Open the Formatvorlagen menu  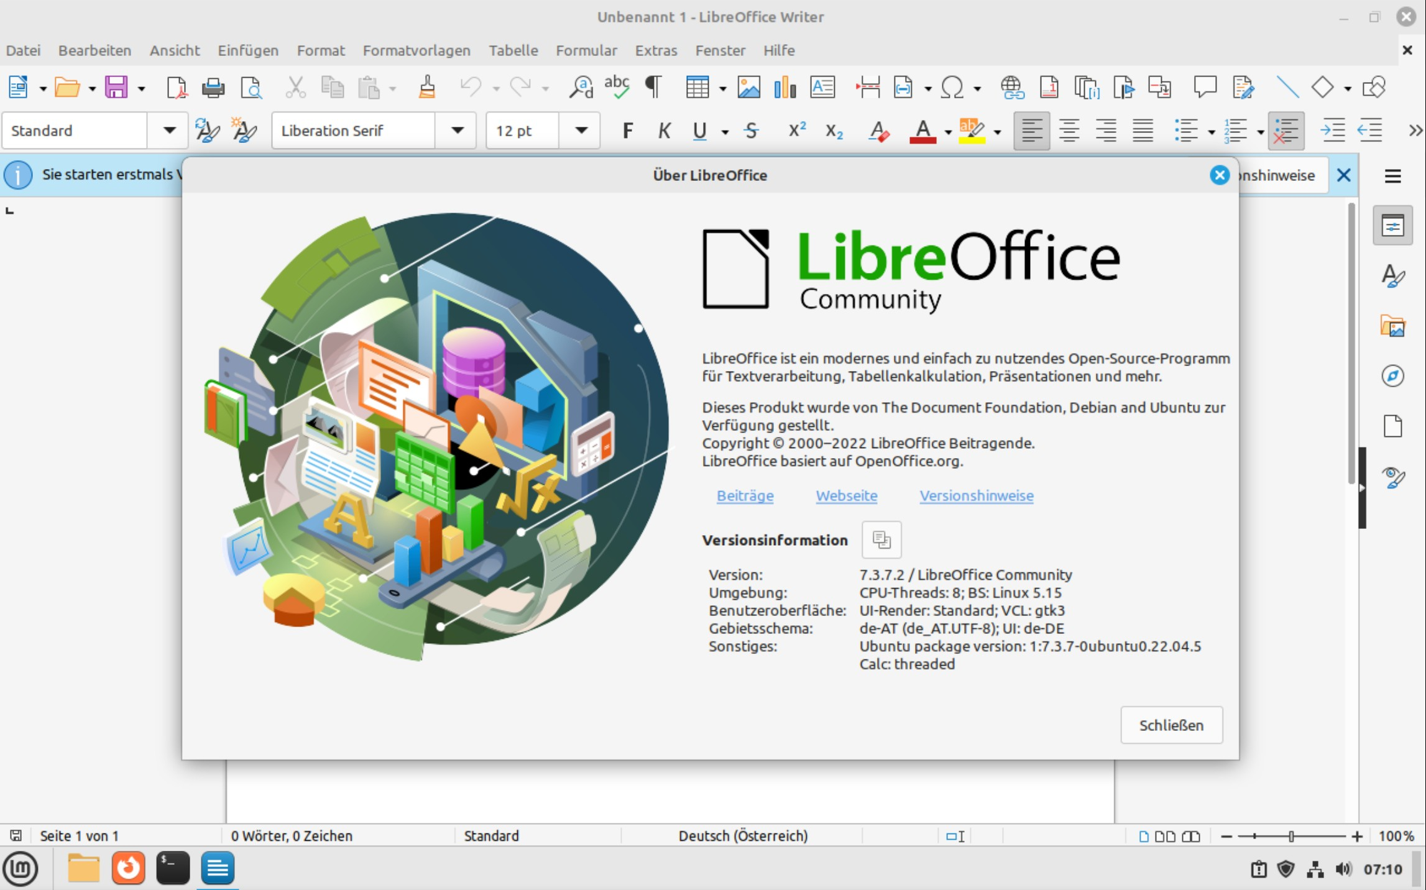click(416, 50)
